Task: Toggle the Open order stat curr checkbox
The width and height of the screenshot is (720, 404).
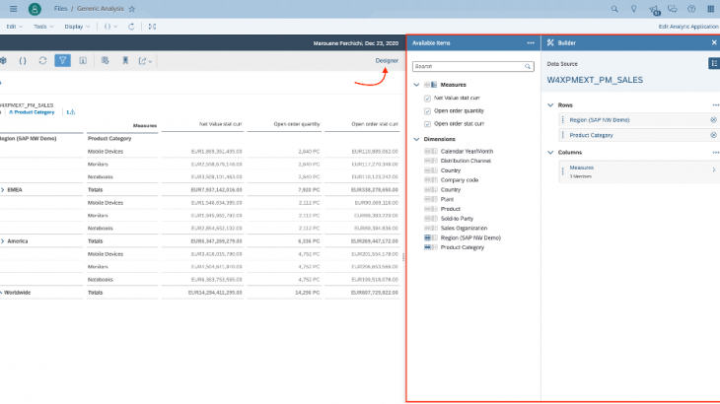Action: 427,124
